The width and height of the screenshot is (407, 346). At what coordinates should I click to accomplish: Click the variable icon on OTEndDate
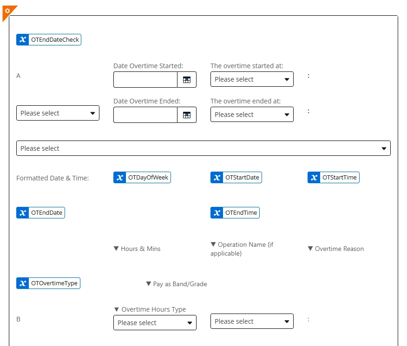point(23,213)
